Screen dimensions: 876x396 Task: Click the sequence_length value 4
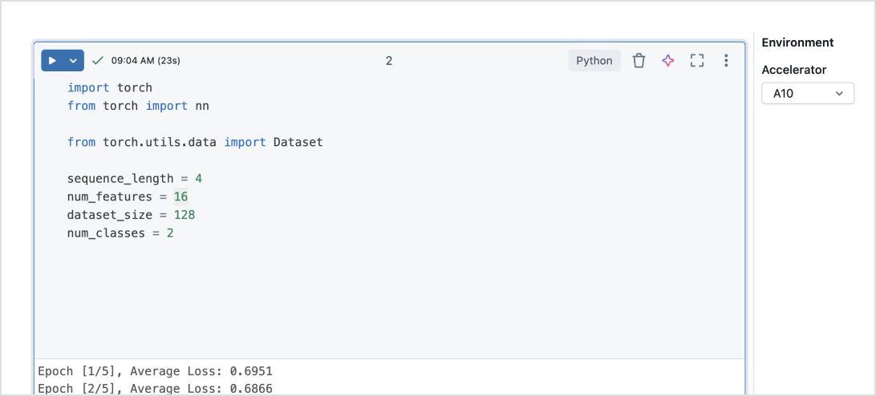(x=198, y=178)
